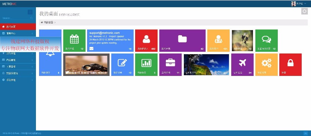Image resolution: width=311 pixels, height=136 pixels.
Task: Select 我的桌面 home item in sidebar
Action: pyautogui.click(x=18, y=27)
